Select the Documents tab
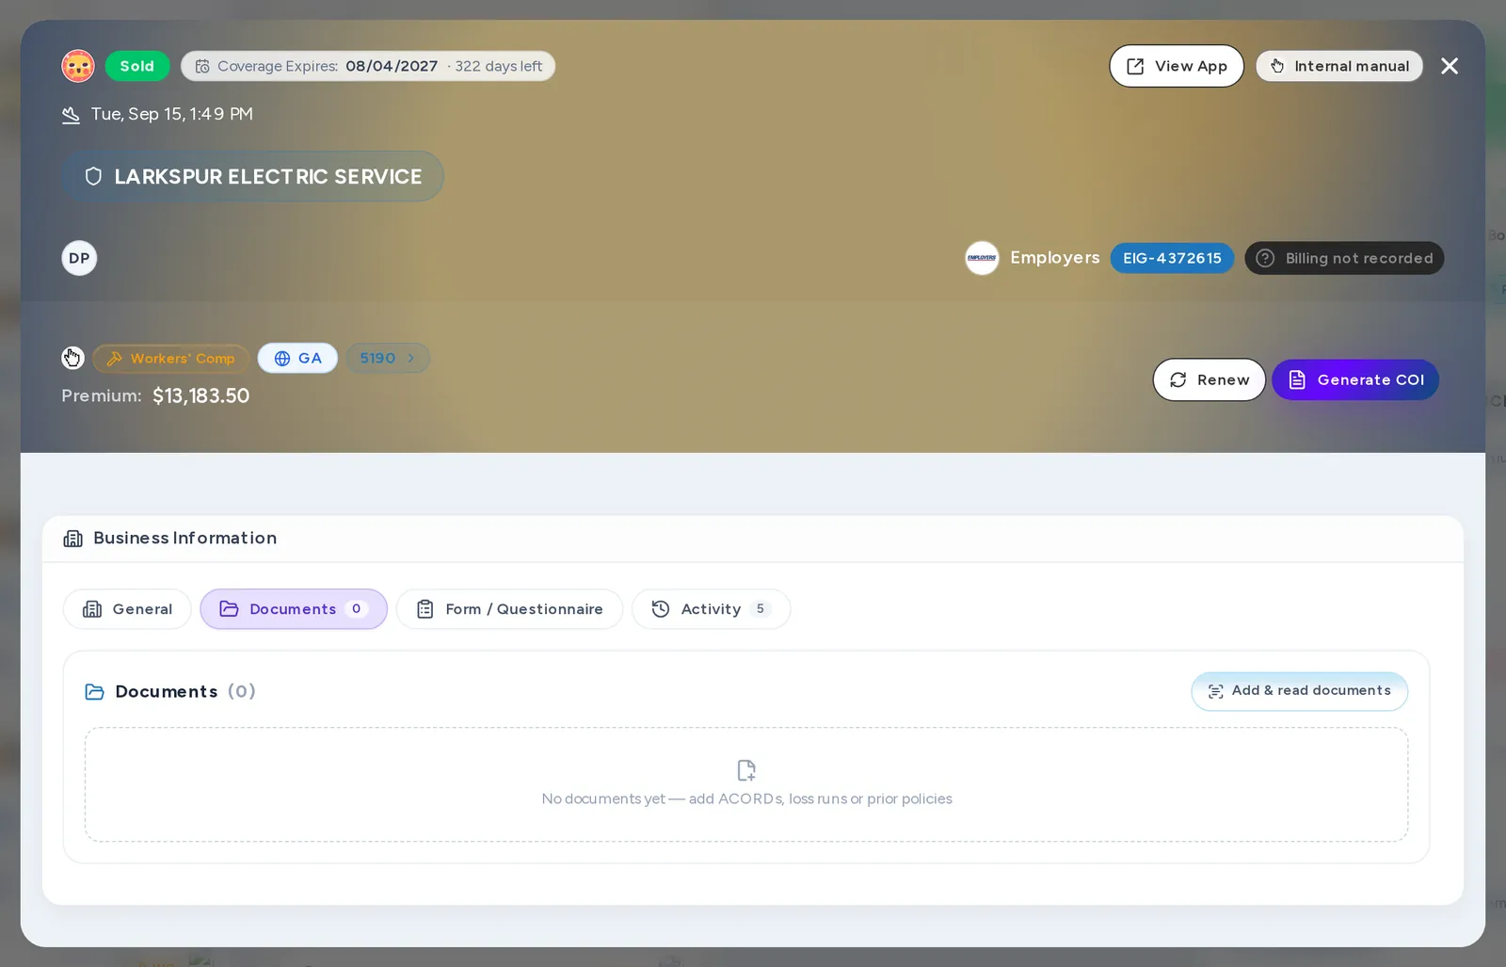Screen dimensions: 1506x967 pos(294,609)
